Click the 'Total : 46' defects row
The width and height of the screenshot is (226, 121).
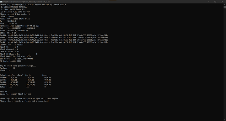(x=23, y=87)
